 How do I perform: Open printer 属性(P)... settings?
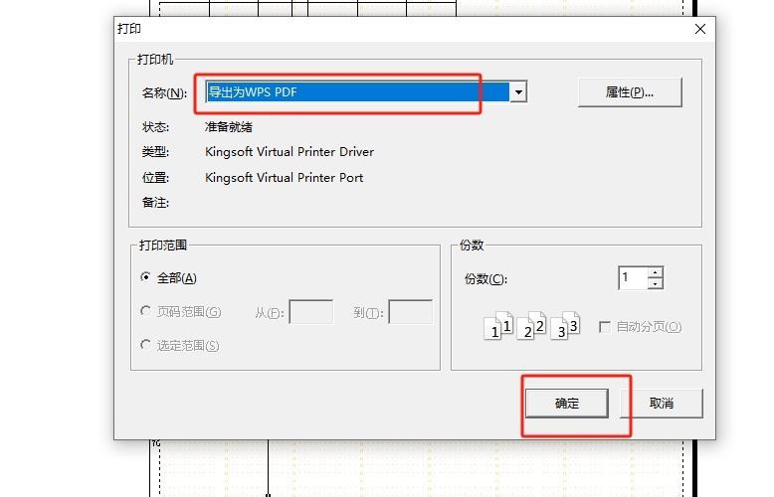pos(630,92)
